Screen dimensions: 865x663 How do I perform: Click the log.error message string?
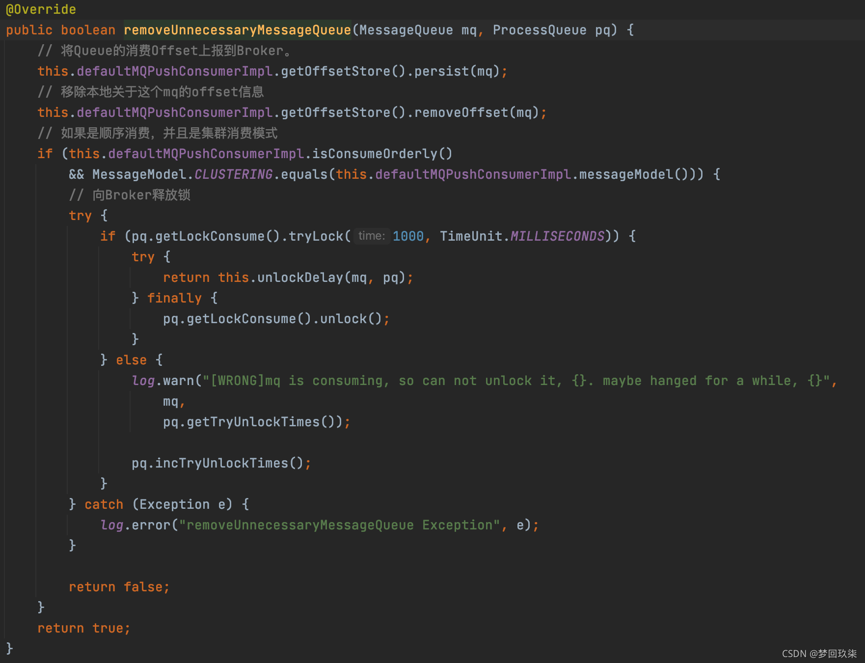(339, 525)
